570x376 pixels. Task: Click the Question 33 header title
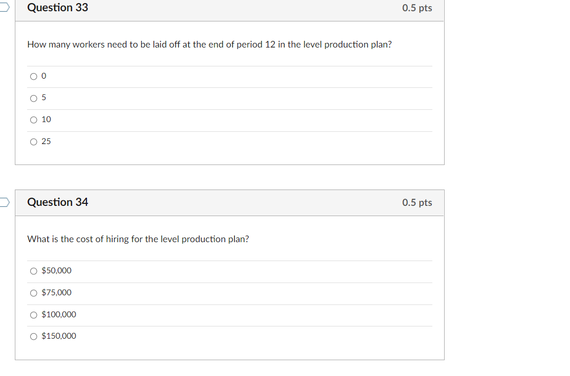(x=57, y=8)
